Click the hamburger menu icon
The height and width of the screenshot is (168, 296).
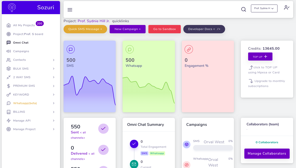click(x=70, y=10)
